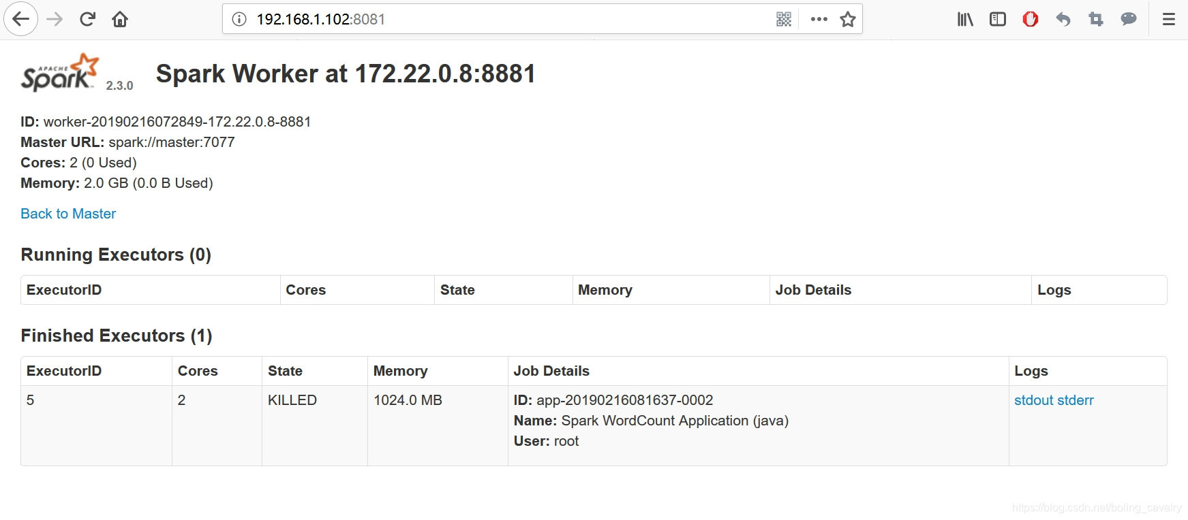Open the Library bookshelf icon

point(965,19)
